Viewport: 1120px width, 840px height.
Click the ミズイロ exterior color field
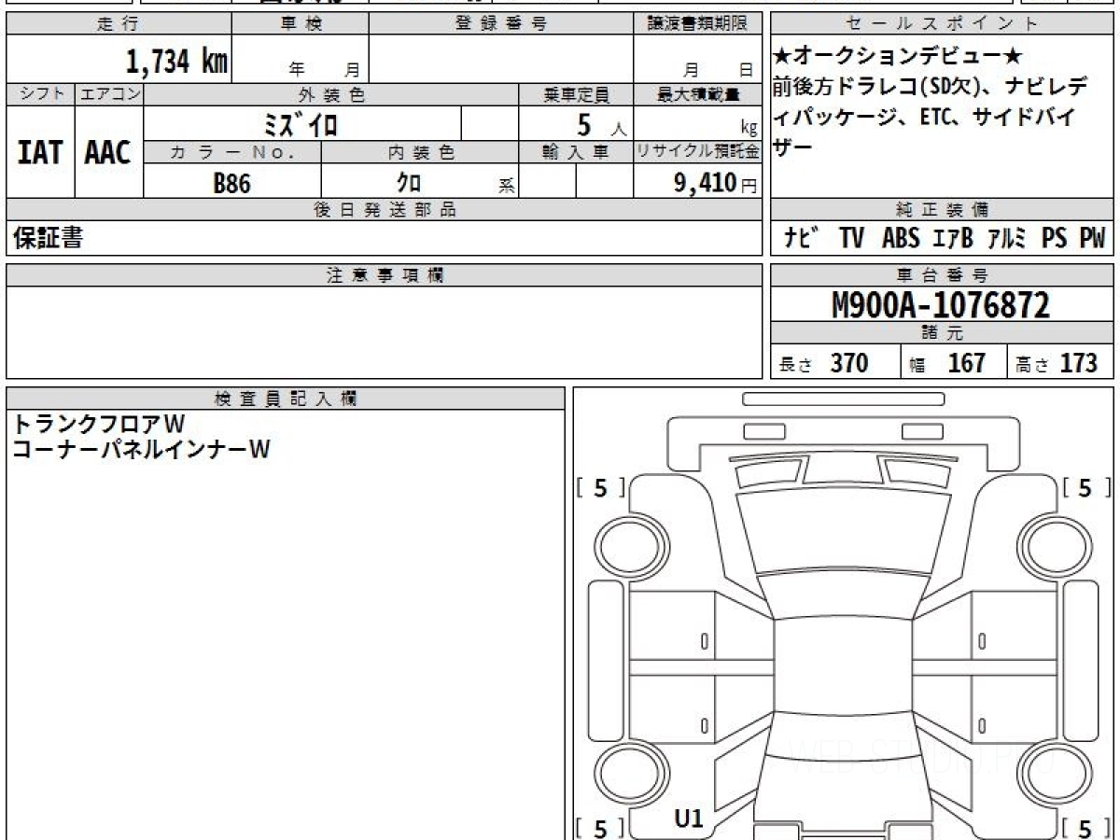click(x=301, y=124)
